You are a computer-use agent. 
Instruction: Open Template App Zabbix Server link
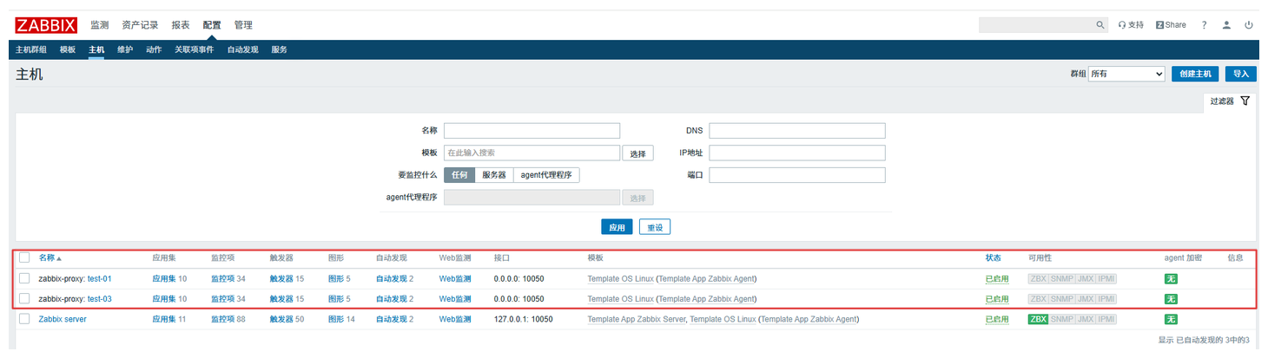click(x=637, y=320)
